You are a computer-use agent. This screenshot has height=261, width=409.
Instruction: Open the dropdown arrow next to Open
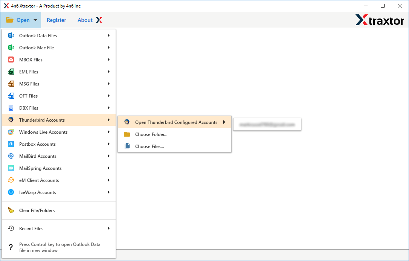(35, 20)
